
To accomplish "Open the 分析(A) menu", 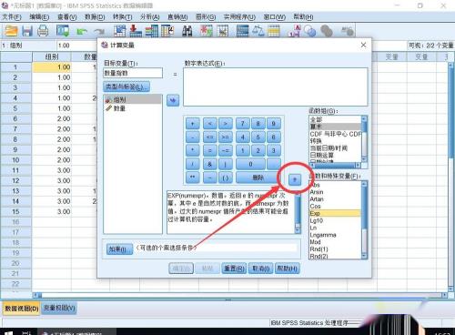I will [x=149, y=17].
